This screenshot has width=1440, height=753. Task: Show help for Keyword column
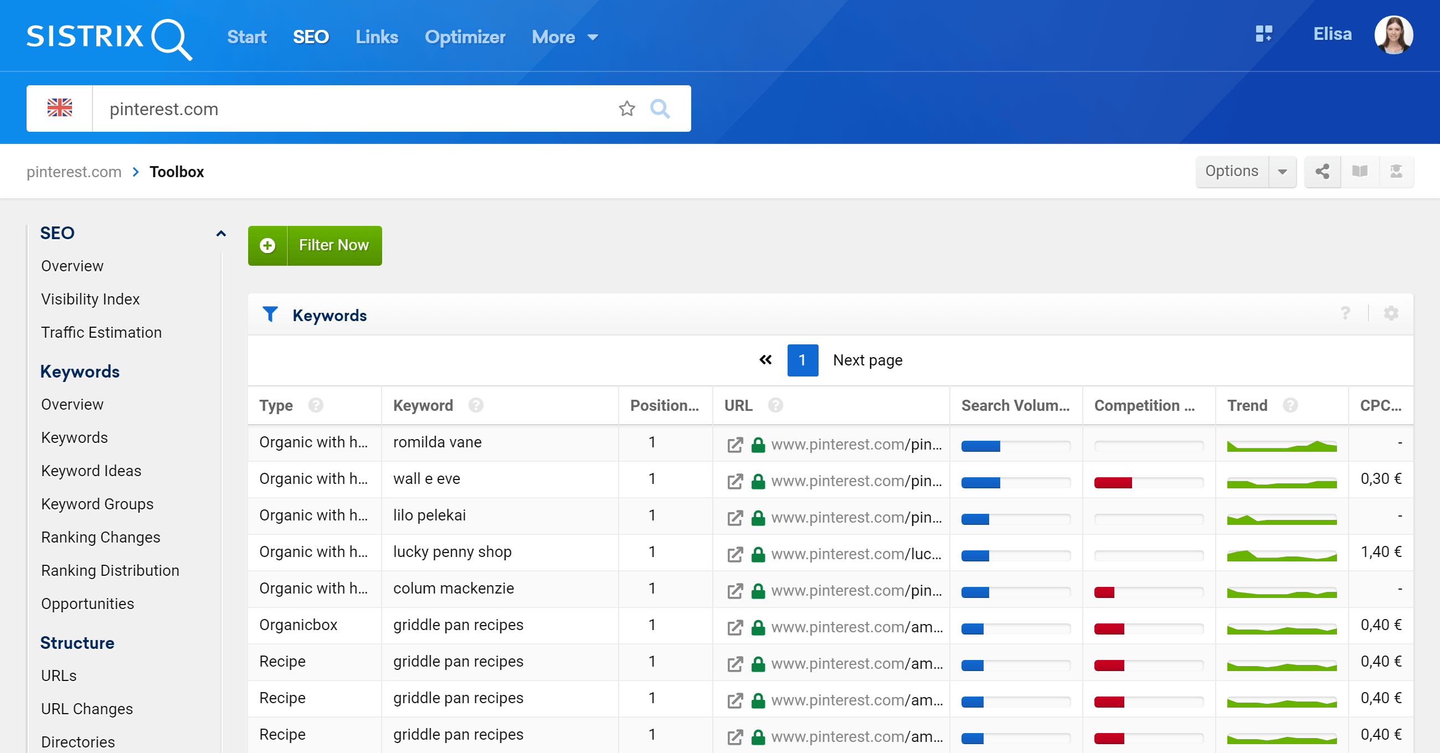point(476,405)
